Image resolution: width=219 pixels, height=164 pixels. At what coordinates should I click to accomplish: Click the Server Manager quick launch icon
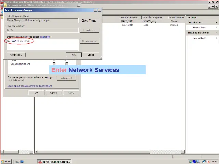tap(16, 161)
